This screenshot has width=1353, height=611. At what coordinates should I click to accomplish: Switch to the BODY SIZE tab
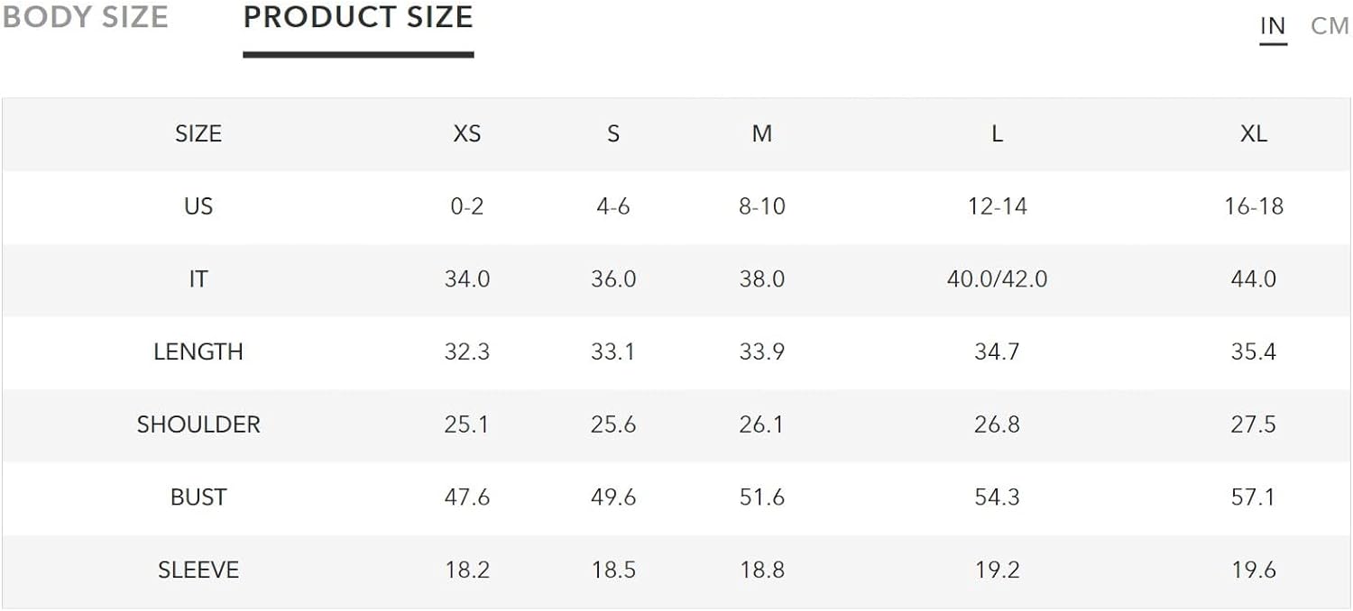tap(85, 17)
